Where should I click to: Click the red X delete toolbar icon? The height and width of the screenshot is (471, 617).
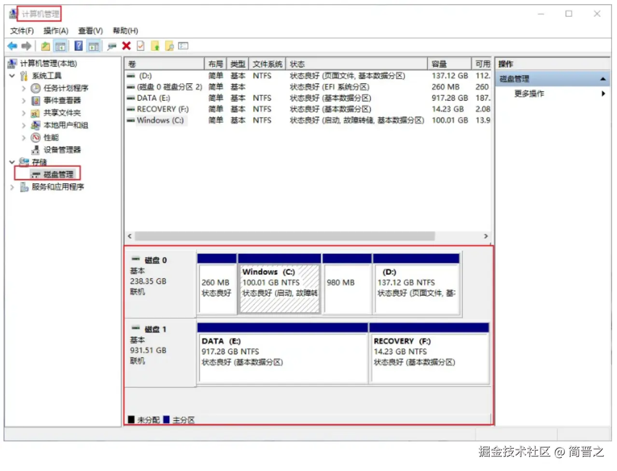(x=126, y=46)
